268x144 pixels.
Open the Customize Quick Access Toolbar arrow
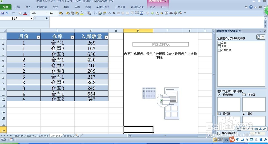click(185, 13)
